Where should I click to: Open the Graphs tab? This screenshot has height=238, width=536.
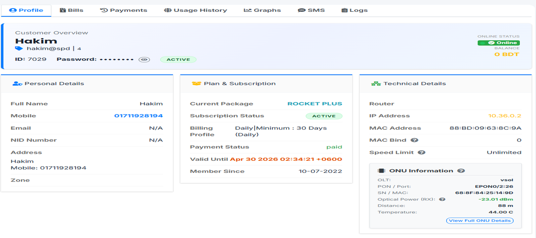[263, 10]
